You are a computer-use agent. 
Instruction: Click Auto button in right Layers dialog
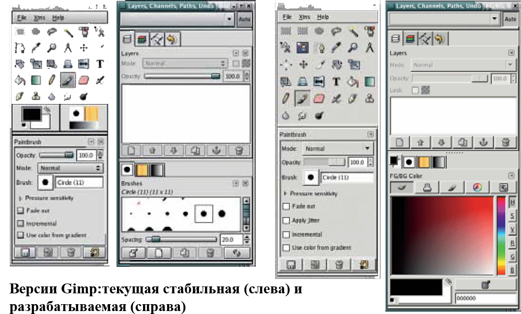pos(510,19)
